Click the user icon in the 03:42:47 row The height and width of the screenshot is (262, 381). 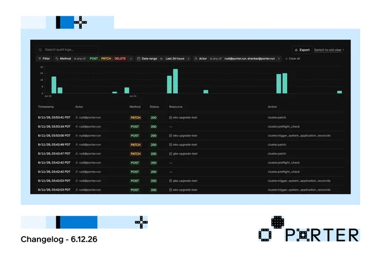[x=77, y=154]
